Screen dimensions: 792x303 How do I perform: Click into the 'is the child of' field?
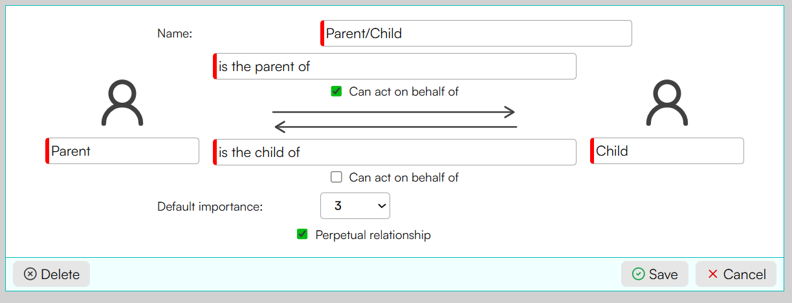(395, 152)
